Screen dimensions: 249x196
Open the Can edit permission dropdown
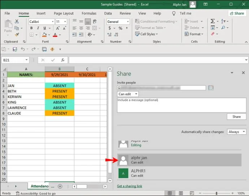click(x=128, y=94)
